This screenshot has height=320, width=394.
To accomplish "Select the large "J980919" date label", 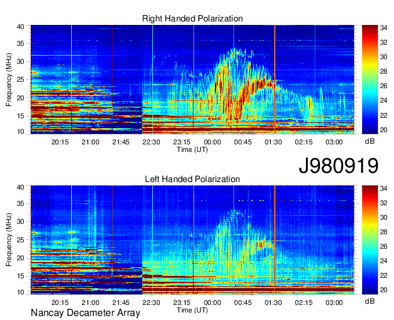I will [x=338, y=166].
